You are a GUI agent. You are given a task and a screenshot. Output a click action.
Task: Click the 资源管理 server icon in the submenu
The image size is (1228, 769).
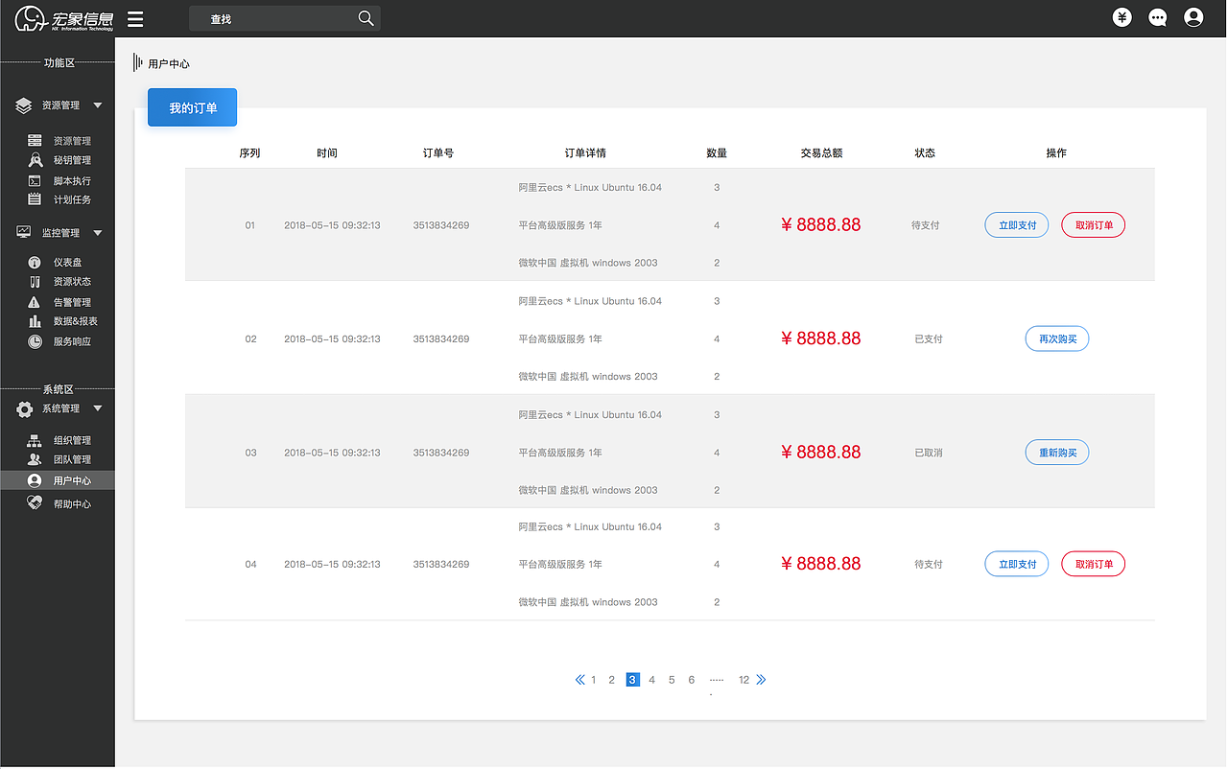pyautogui.click(x=35, y=141)
